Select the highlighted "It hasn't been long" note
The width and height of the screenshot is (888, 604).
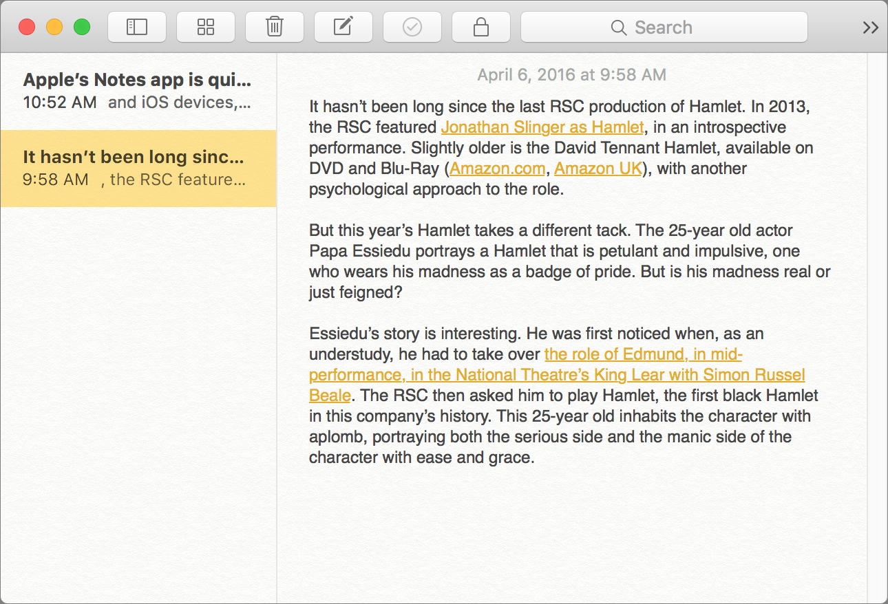pos(138,169)
